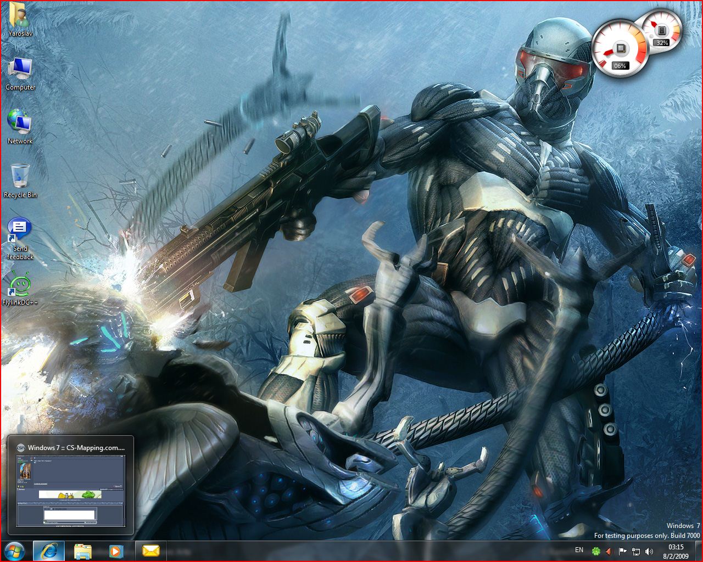
Task: Open the Windows Start orb
Action: pyautogui.click(x=15, y=550)
